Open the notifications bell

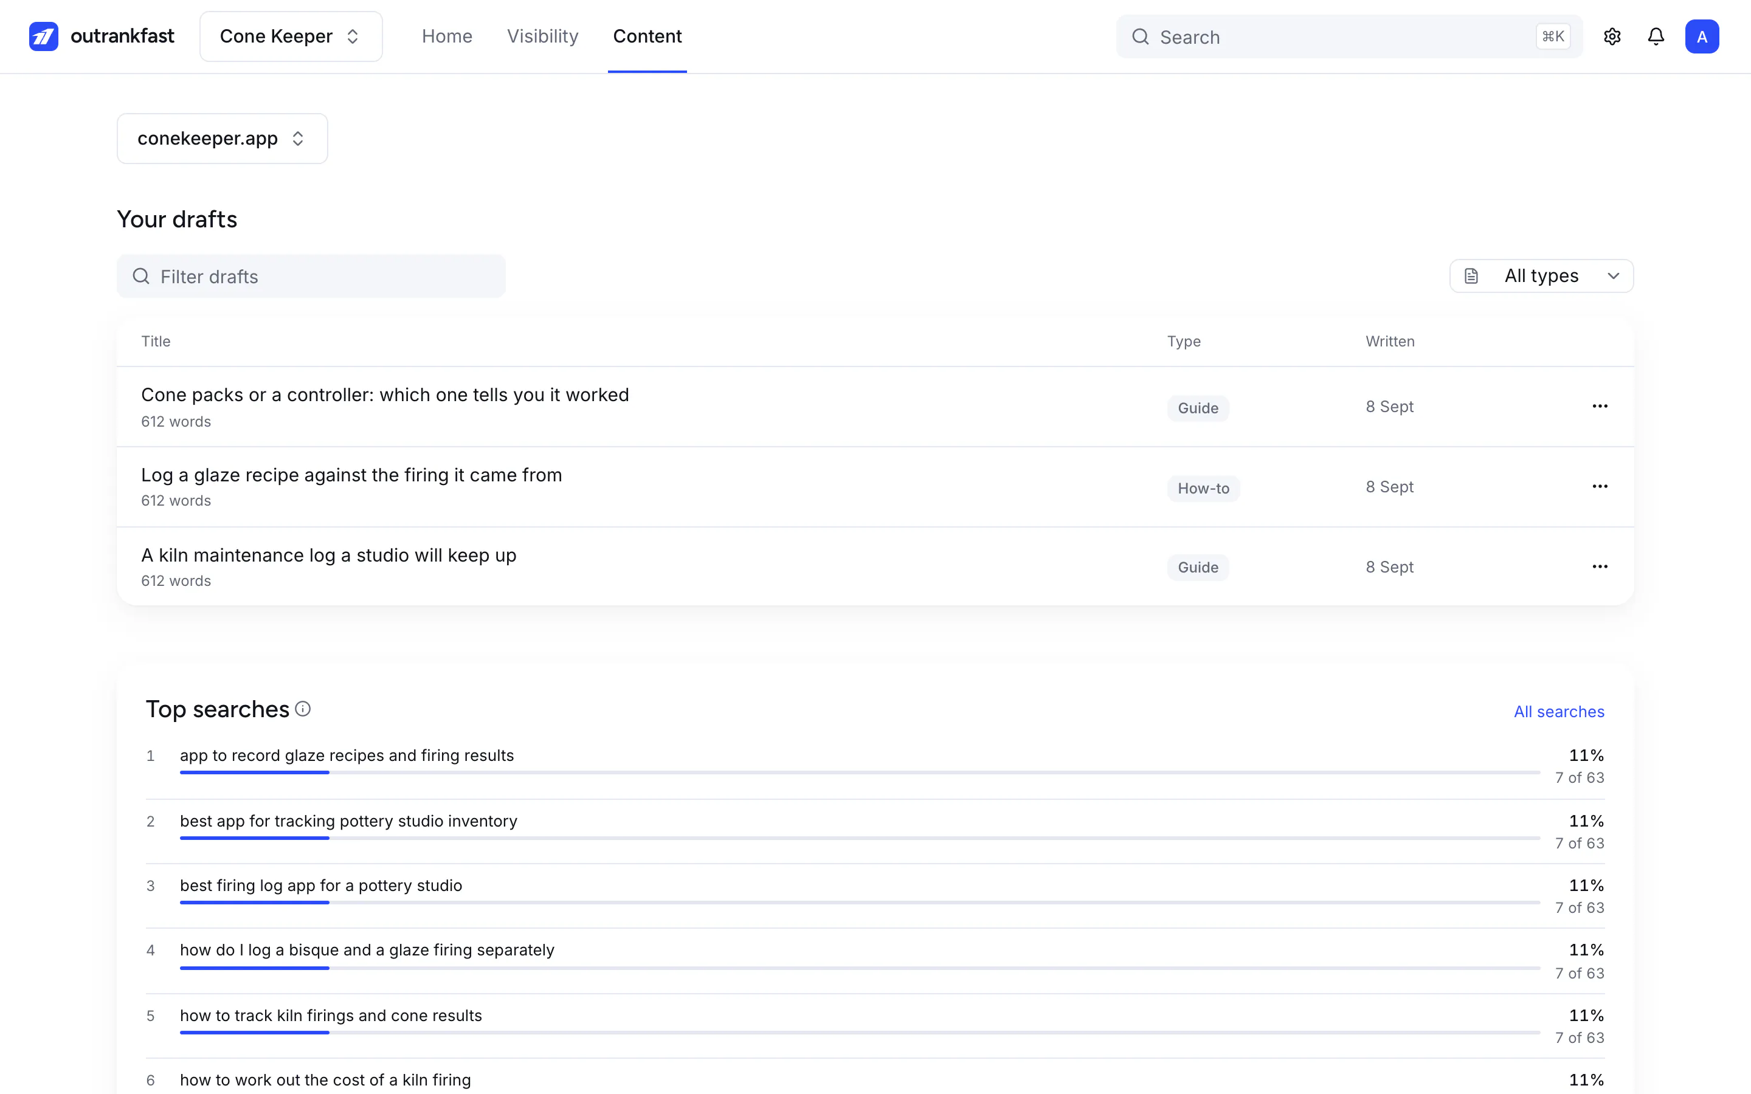(x=1656, y=36)
